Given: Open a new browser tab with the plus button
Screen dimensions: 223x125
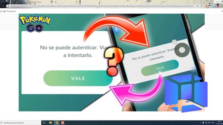Looking at the screenshot, I should tap(56, 2).
